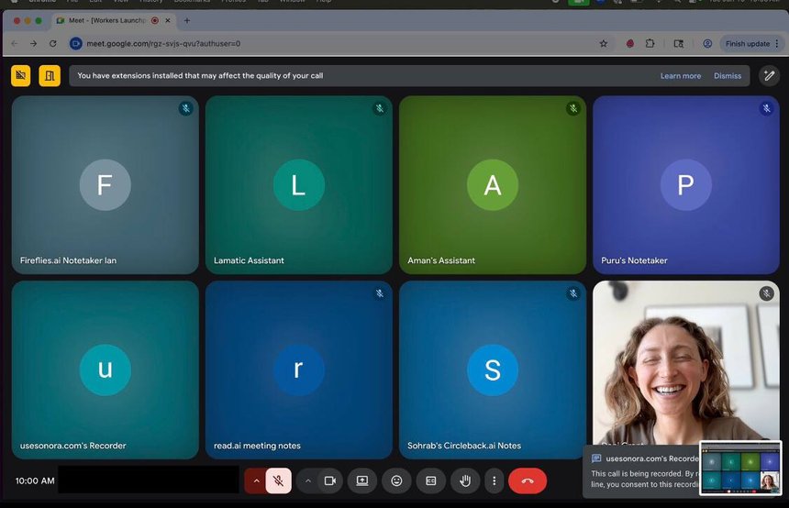
Task: Click the Learn more link
Action: point(680,76)
